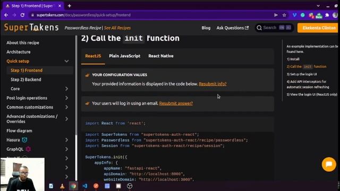This screenshot has height=191, width=340.
Task: Select the ReactJS tab
Action: click(x=93, y=56)
